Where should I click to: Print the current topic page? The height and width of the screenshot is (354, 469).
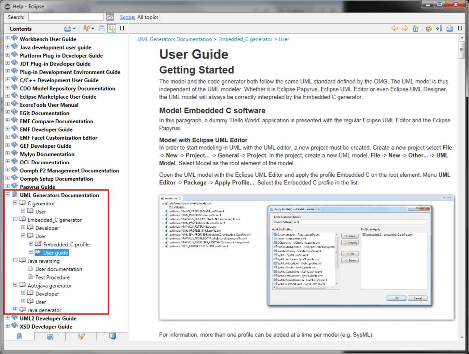(449, 28)
